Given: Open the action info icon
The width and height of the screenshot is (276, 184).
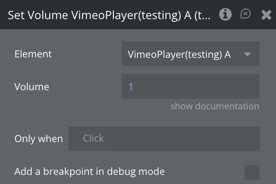Looking at the screenshot, I should 225,15.
